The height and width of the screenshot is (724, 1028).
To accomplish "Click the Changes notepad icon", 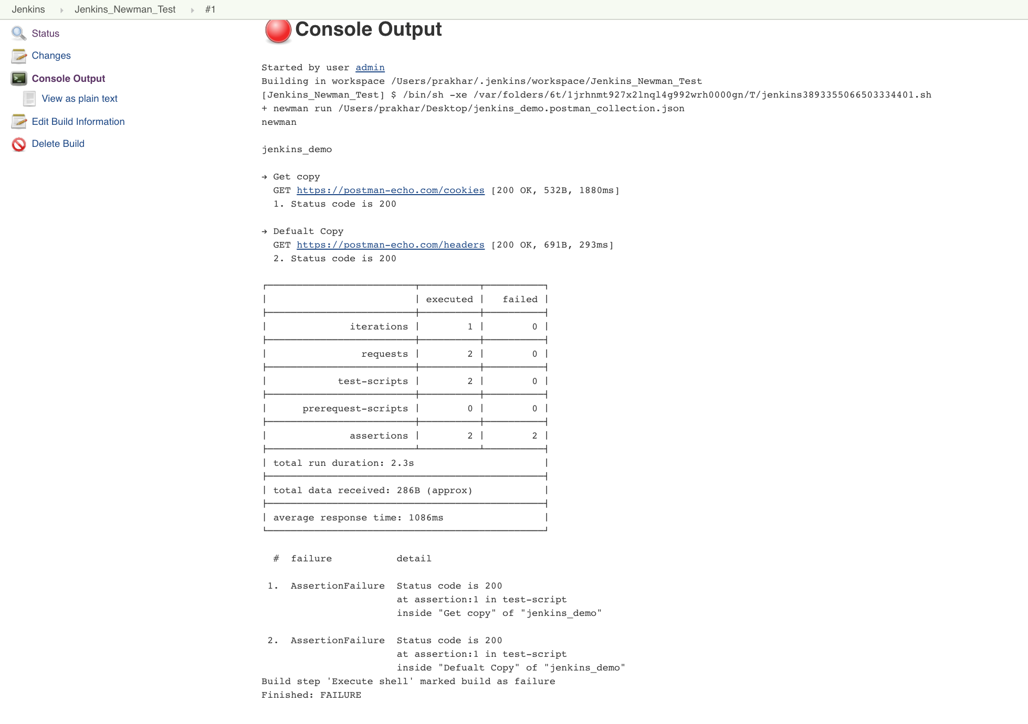I will point(19,56).
